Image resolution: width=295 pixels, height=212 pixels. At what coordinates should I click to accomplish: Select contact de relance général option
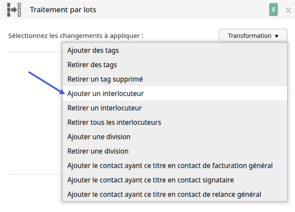coord(175,194)
